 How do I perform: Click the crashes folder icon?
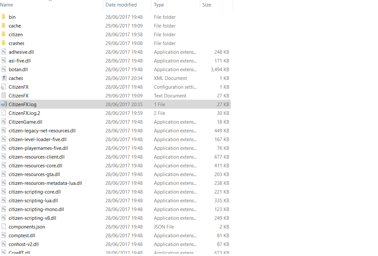pos(4,43)
